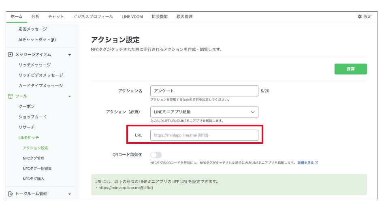
Task: Click the settings gear icon
Action: point(360,17)
